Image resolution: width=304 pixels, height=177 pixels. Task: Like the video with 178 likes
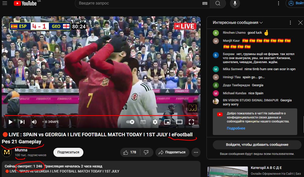(130, 152)
